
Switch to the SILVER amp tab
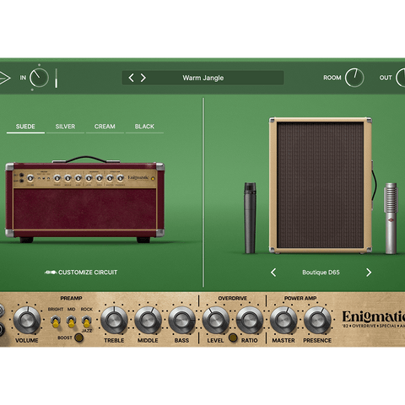point(65,127)
